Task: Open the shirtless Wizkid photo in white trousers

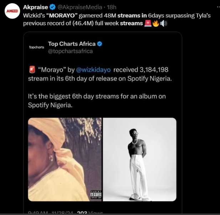Action: tap(140, 159)
